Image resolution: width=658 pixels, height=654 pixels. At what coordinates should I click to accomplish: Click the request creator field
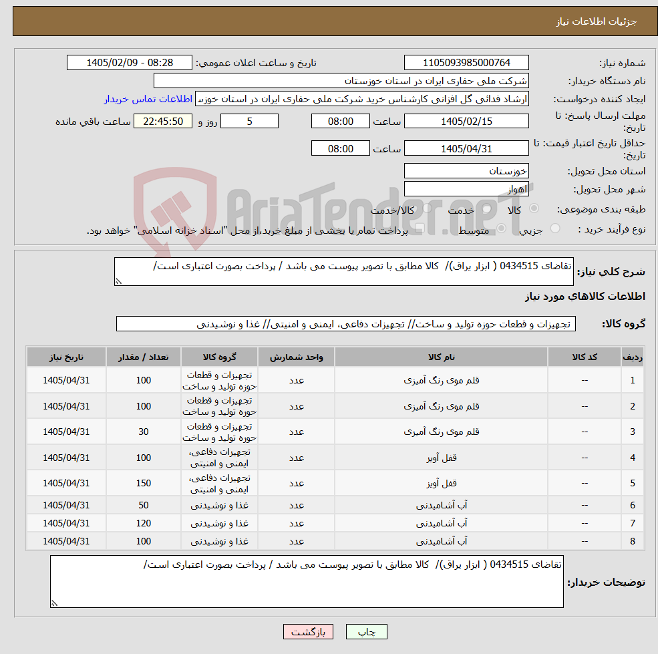pyautogui.click(x=361, y=99)
